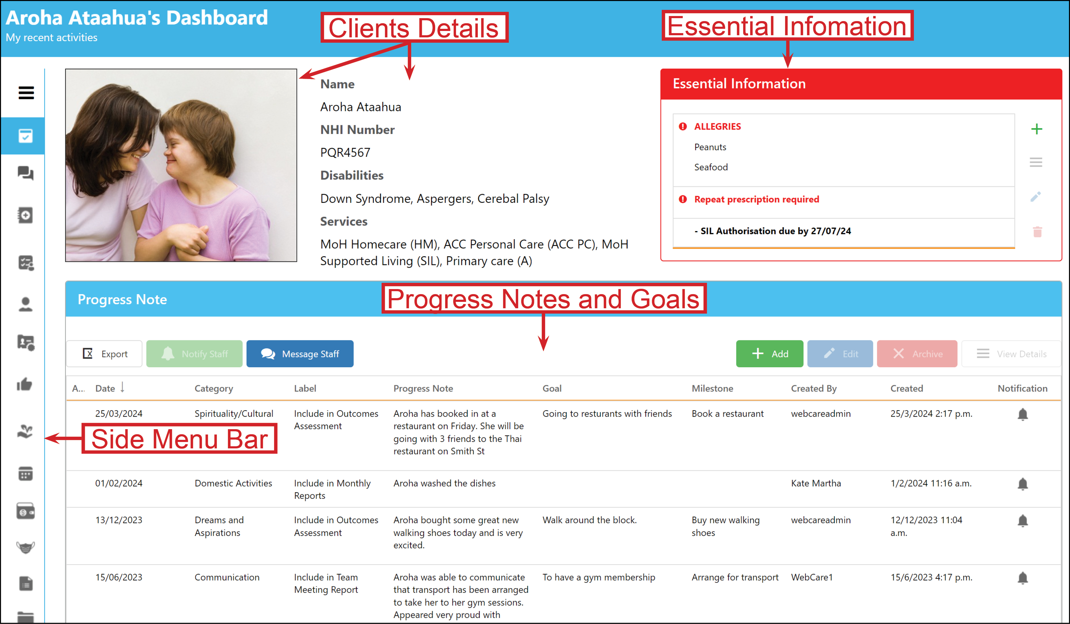Select the Communication category cell
This screenshot has height=624, width=1070.
coord(227,577)
